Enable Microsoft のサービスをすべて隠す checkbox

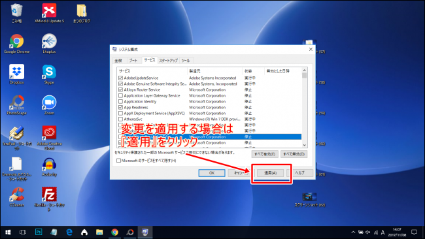118,161
